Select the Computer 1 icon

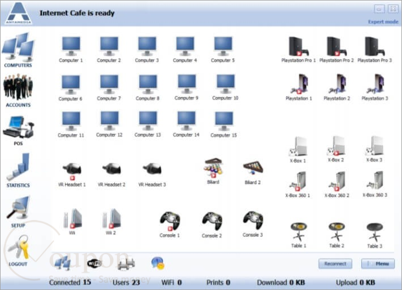[71, 46]
